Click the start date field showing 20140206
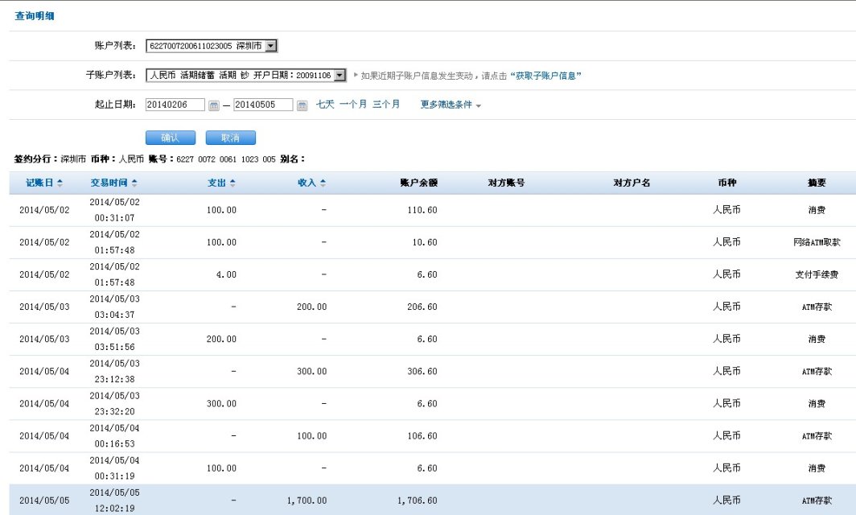Screen dimensions: 856x515 point(175,105)
